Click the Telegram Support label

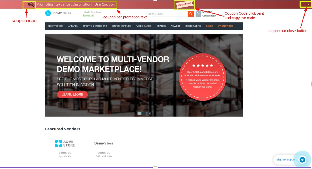286,160
